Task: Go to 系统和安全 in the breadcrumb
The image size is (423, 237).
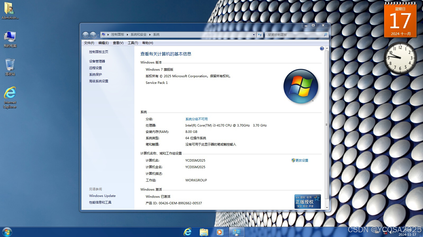Action: coord(139,35)
